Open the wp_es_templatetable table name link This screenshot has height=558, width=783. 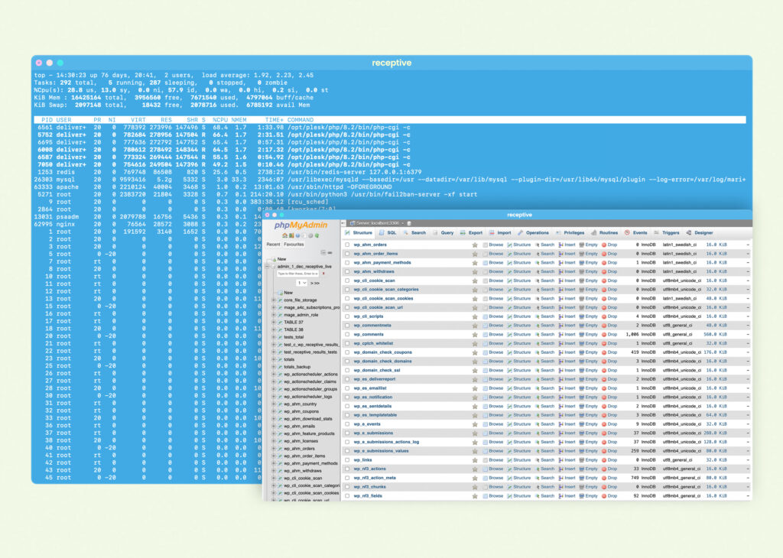coord(375,415)
